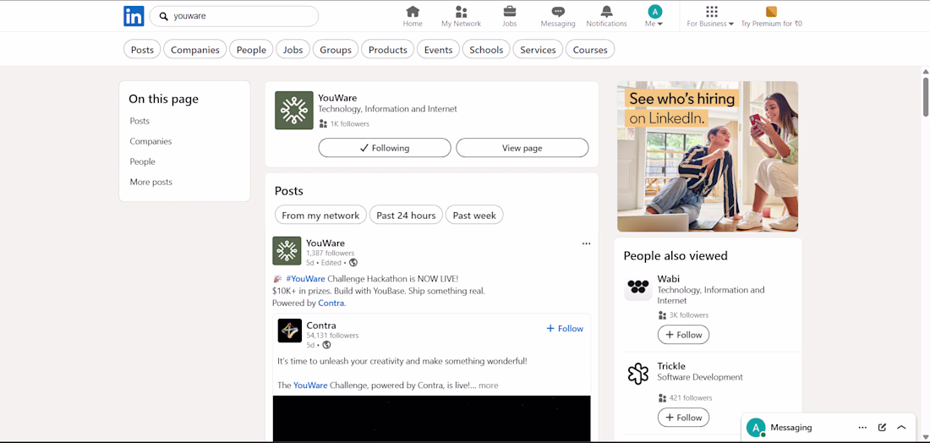
Task: Expand the For Business grid menu
Action: click(710, 16)
